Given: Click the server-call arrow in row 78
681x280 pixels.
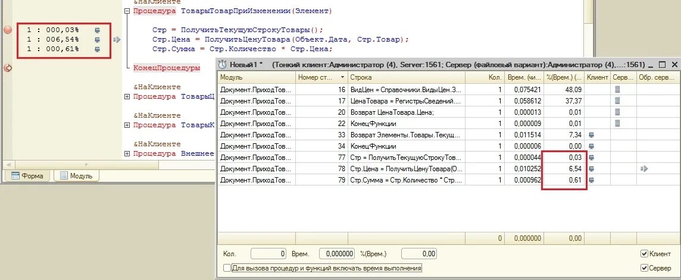Looking at the screenshot, I should click(644, 169).
